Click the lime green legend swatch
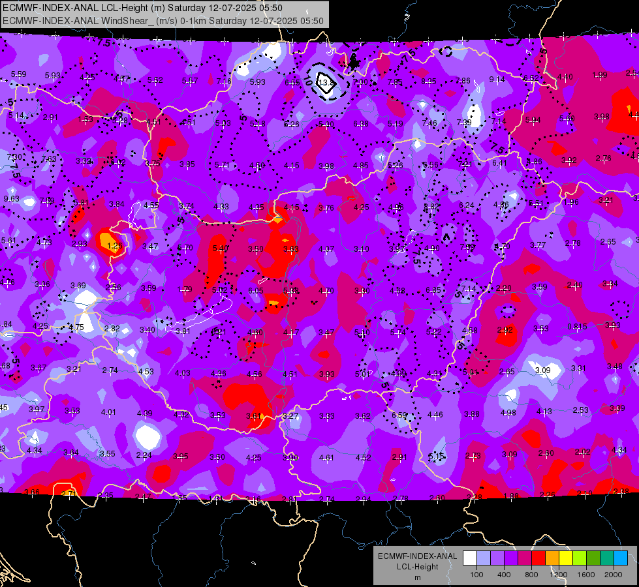 point(580,558)
